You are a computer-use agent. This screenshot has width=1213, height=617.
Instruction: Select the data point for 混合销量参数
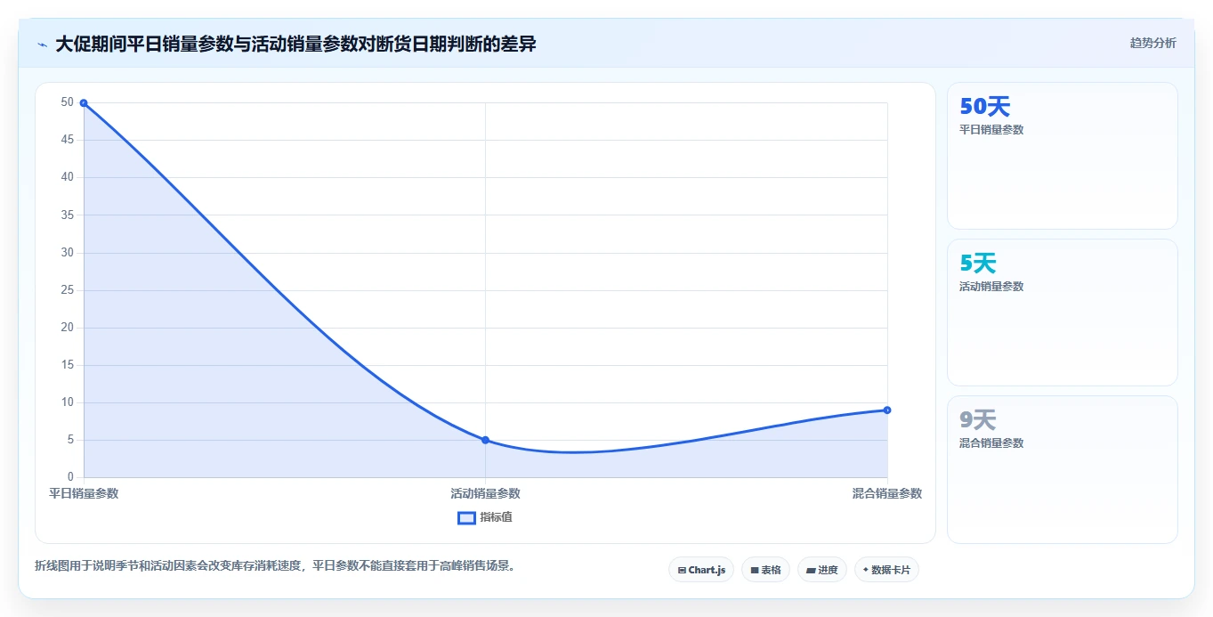point(887,410)
